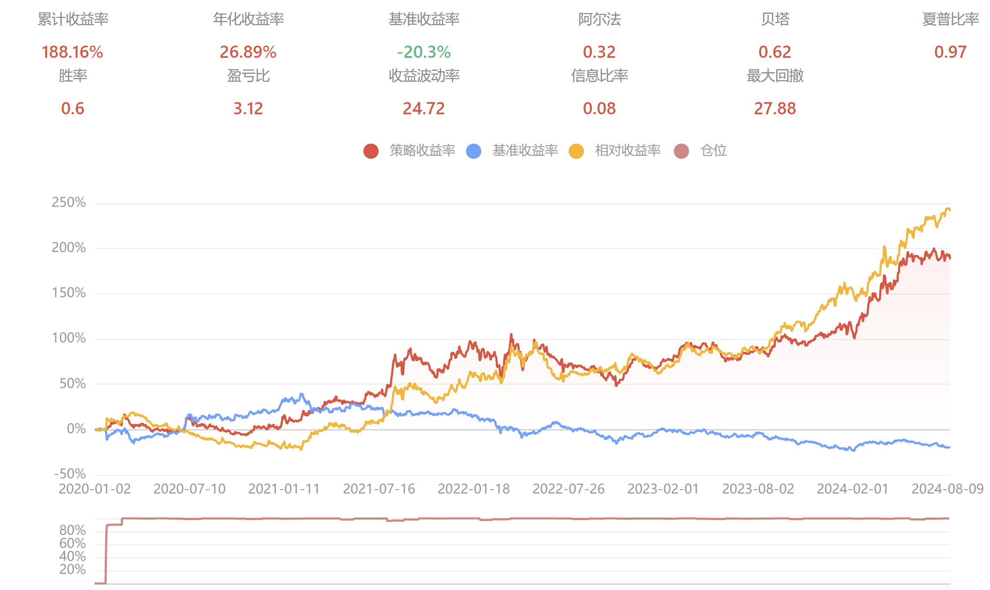
Task: Select the 夏普比率 value 0.97
Action: click(x=950, y=52)
